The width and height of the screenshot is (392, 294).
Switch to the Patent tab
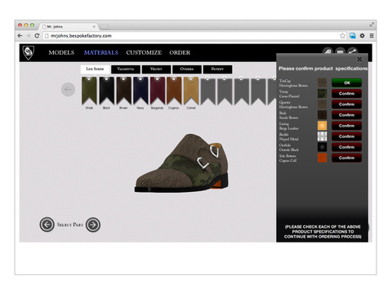217,69
